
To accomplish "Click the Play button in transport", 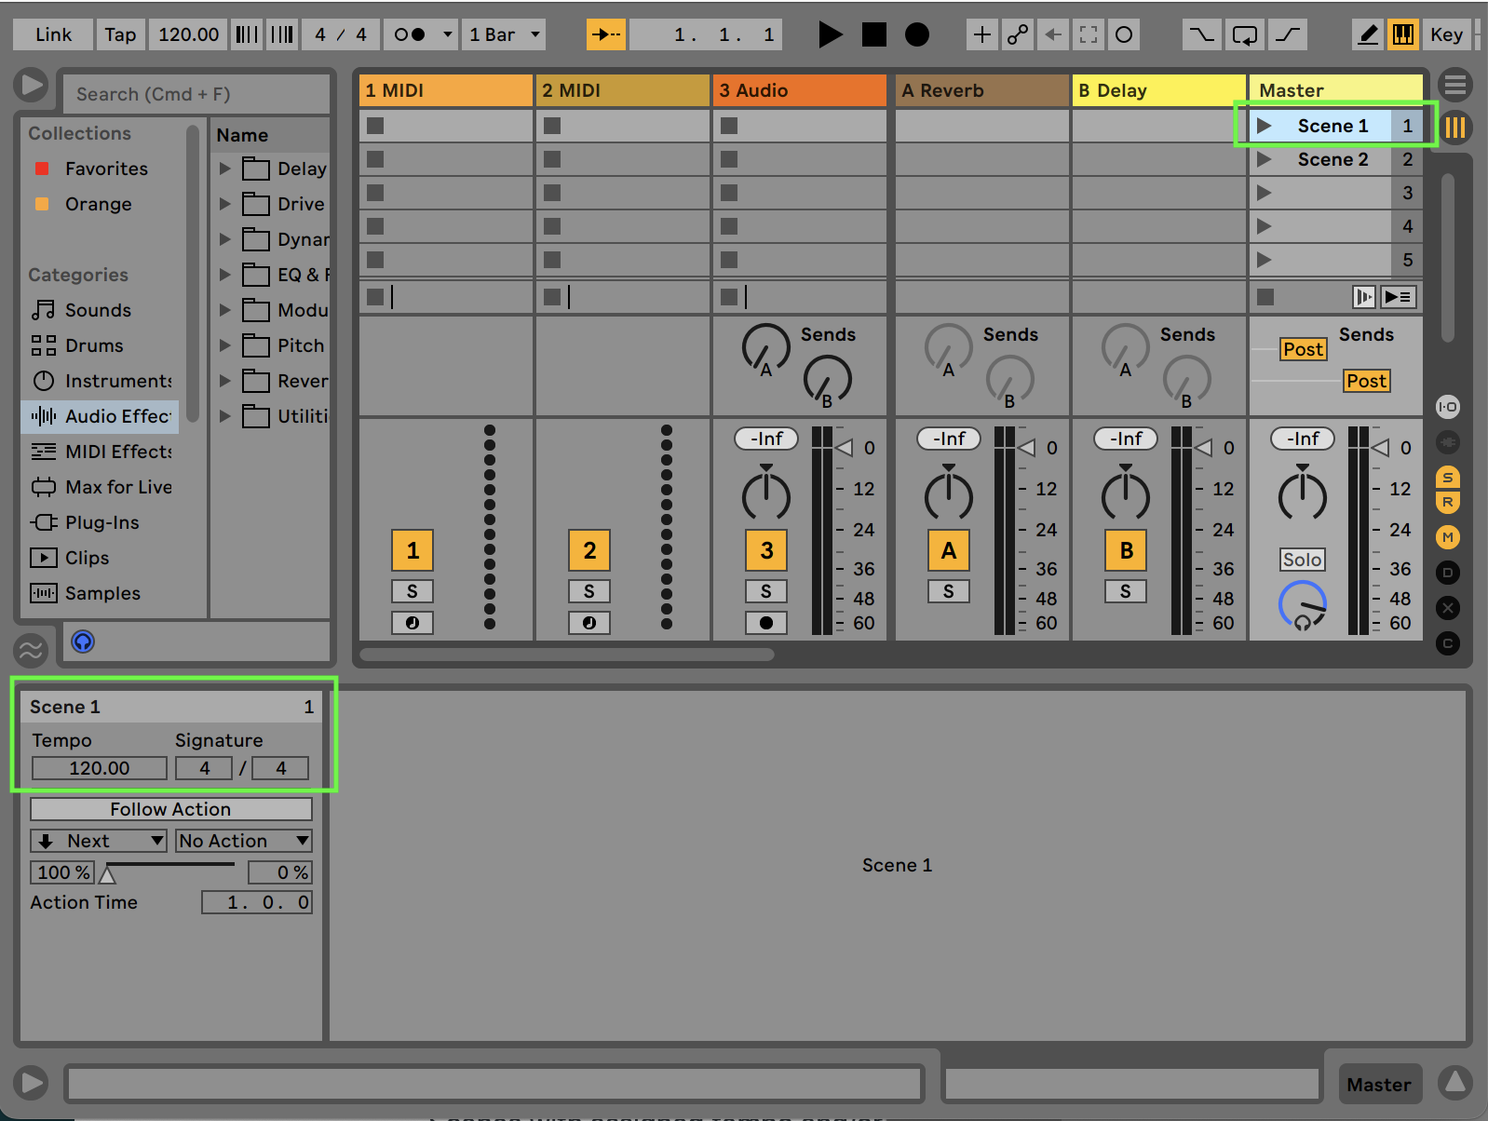I will tap(829, 34).
